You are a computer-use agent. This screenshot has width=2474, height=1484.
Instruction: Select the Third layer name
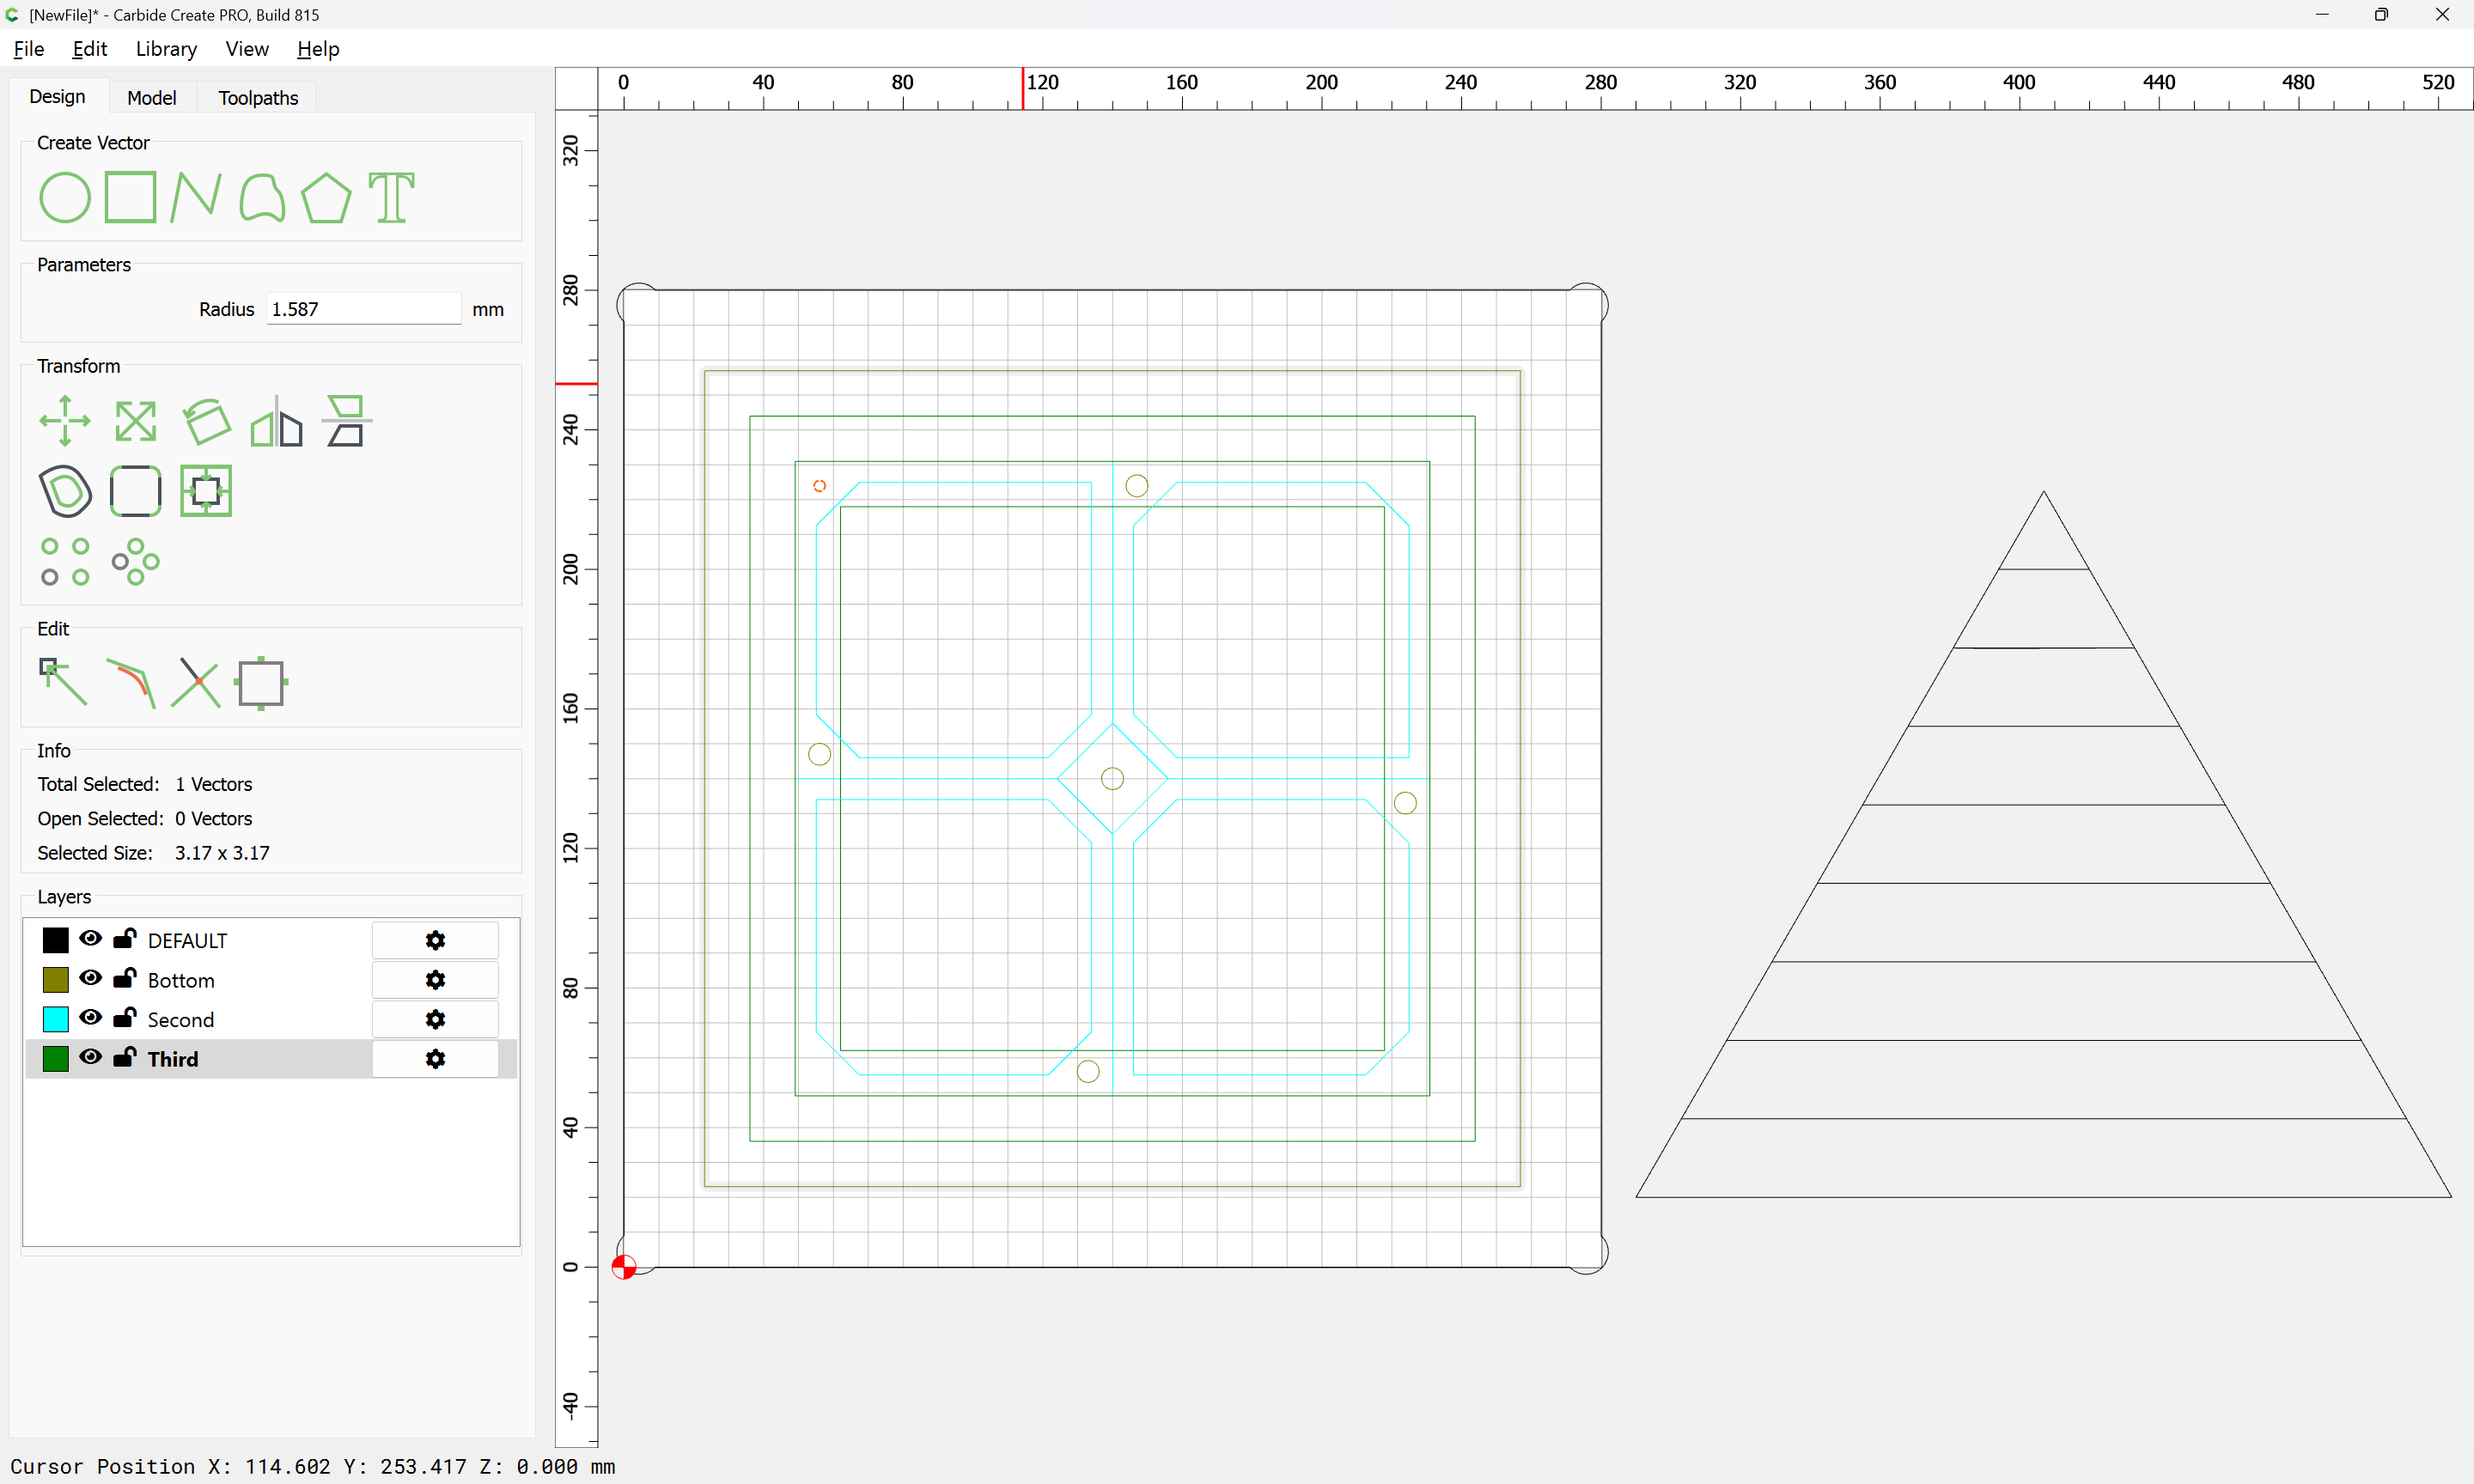[173, 1059]
